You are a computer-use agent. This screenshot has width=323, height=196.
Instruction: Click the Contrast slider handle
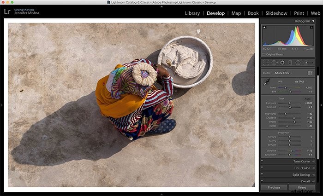290,107
